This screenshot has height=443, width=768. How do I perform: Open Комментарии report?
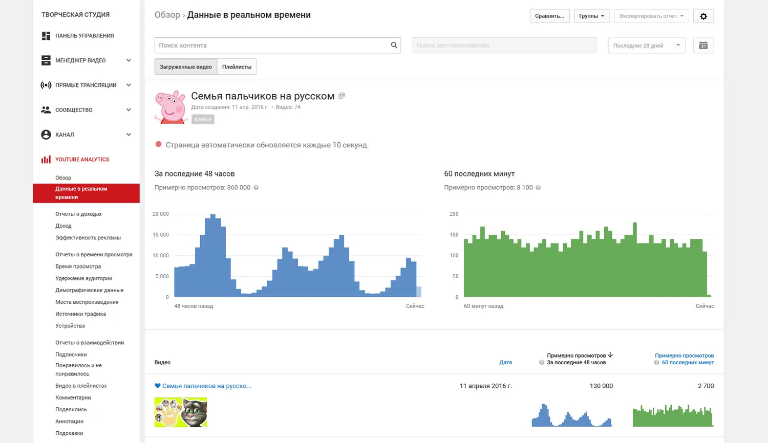point(73,397)
